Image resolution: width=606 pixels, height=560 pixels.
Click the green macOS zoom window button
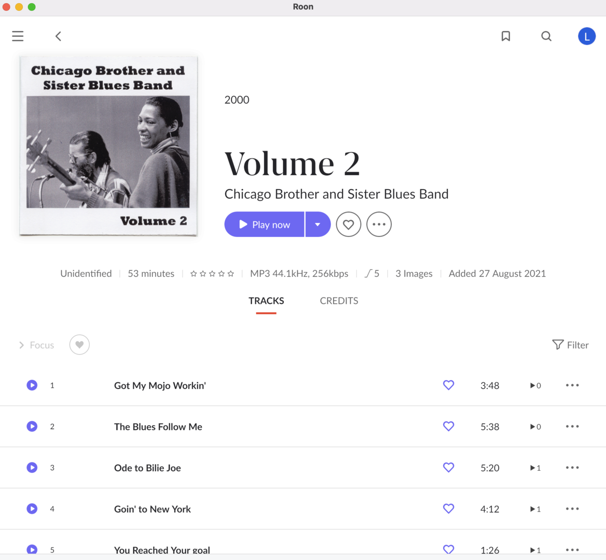(32, 7)
